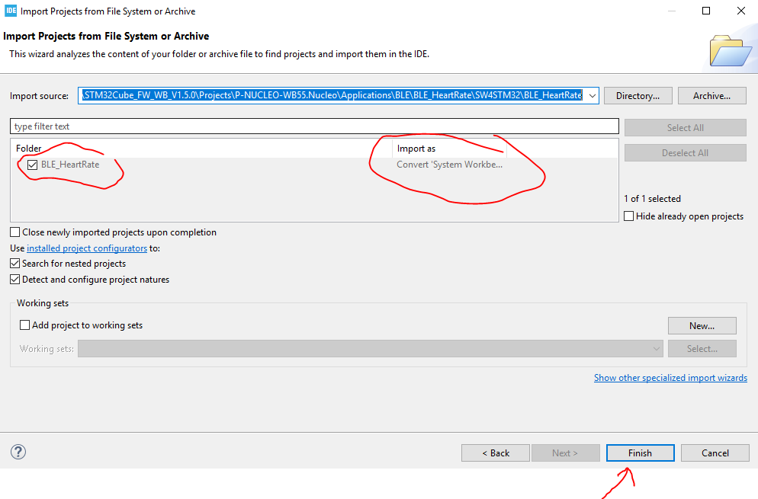Click the Deselect All button
758x499 pixels.
(685, 152)
